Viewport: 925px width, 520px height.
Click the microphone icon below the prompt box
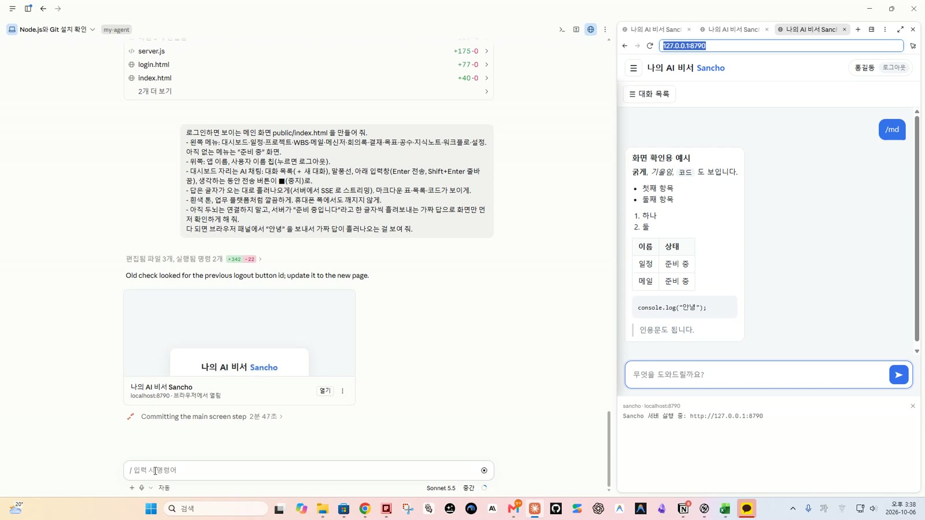coord(142,488)
